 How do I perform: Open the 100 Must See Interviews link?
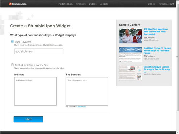coord(156,31)
